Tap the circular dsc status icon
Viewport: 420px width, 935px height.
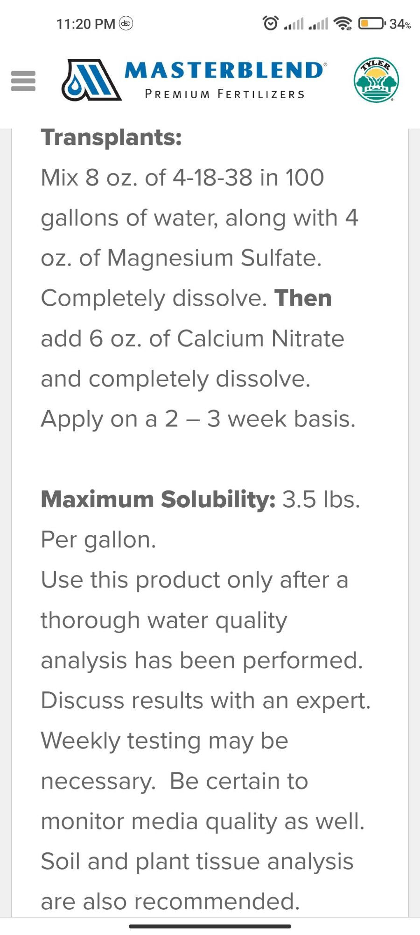click(126, 23)
